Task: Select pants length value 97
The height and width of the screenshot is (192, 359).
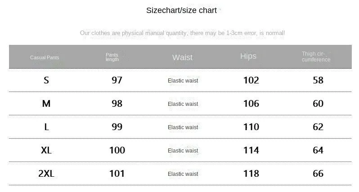Action: point(117,80)
